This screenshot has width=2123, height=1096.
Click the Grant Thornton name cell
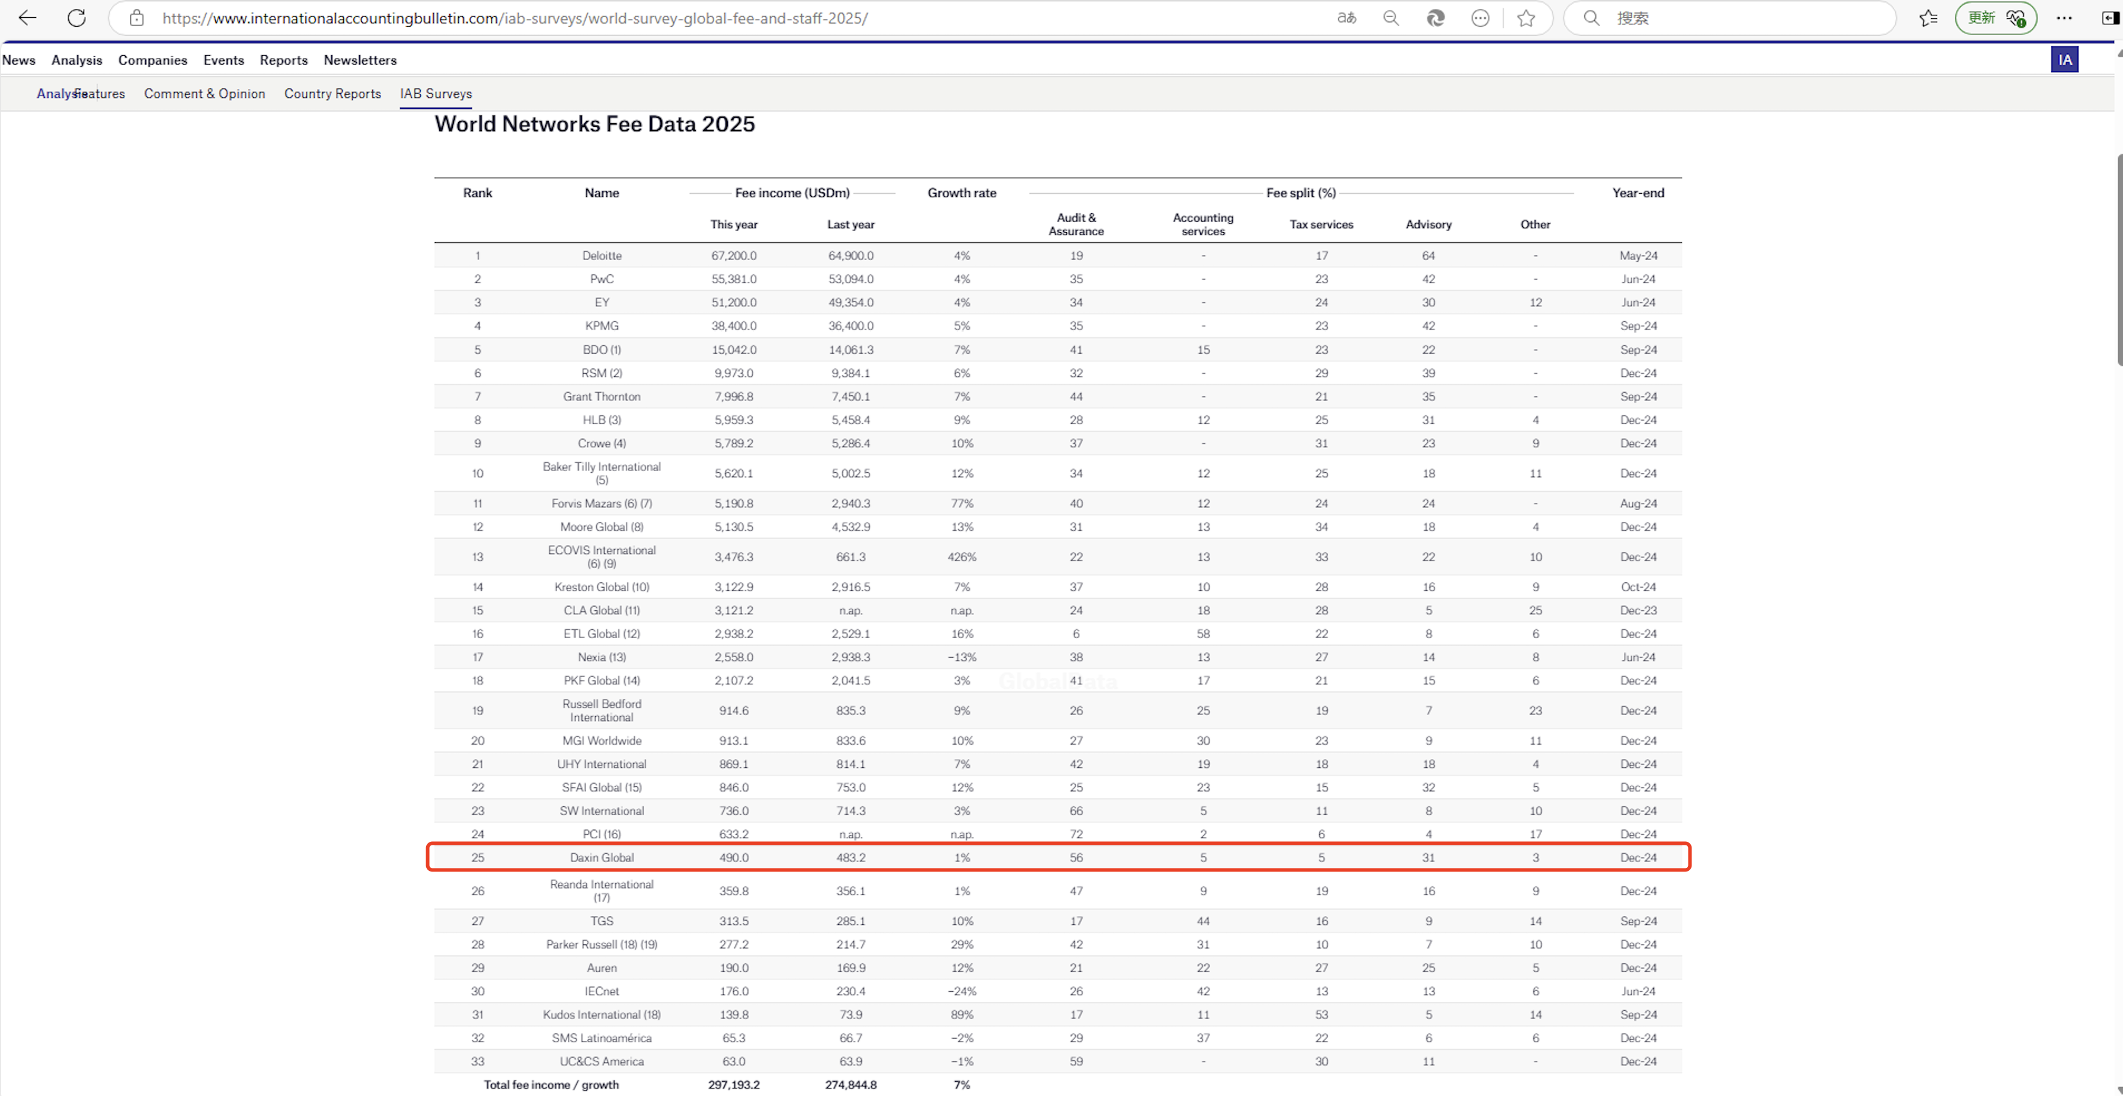(602, 397)
